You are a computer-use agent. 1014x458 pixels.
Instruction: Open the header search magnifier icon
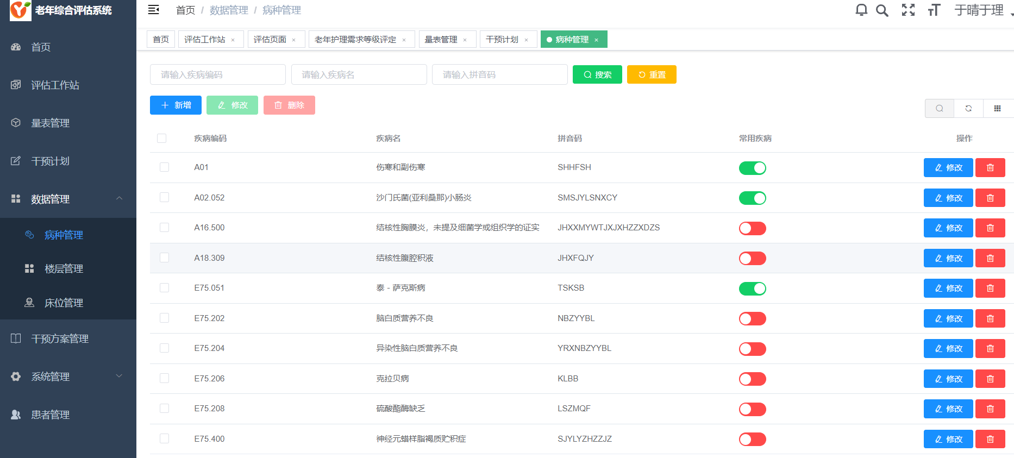pyautogui.click(x=882, y=10)
